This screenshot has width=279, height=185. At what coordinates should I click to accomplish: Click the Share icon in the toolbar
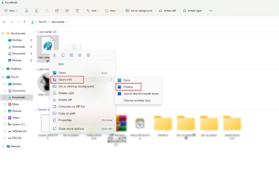point(67,11)
